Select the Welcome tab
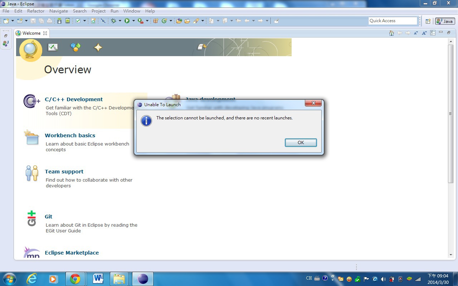The height and width of the screenshot is (286, 458). [x=31, y=33]
